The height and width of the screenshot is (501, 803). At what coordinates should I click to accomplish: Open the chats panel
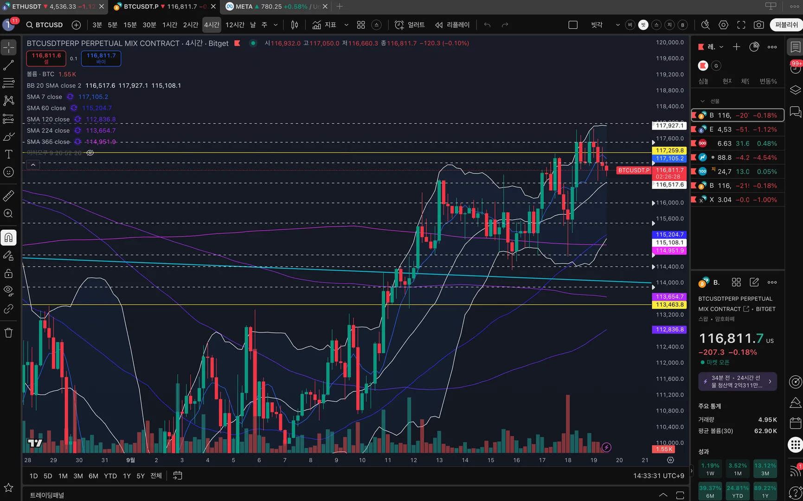(795, 112)
